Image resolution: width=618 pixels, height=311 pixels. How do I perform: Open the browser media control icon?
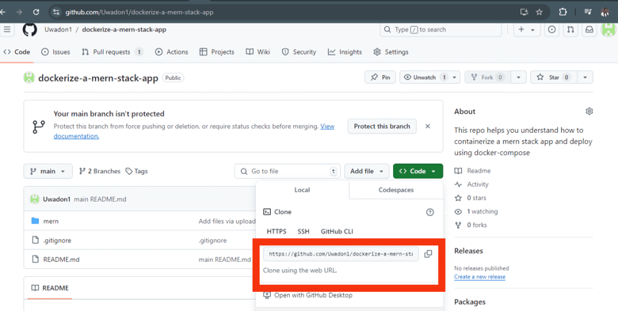pos(588,12)
